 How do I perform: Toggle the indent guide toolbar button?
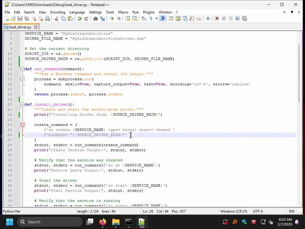(162, 19)
